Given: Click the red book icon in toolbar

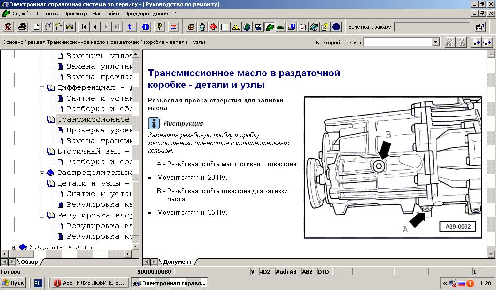Looking at the screenshot, I should 213,27.
